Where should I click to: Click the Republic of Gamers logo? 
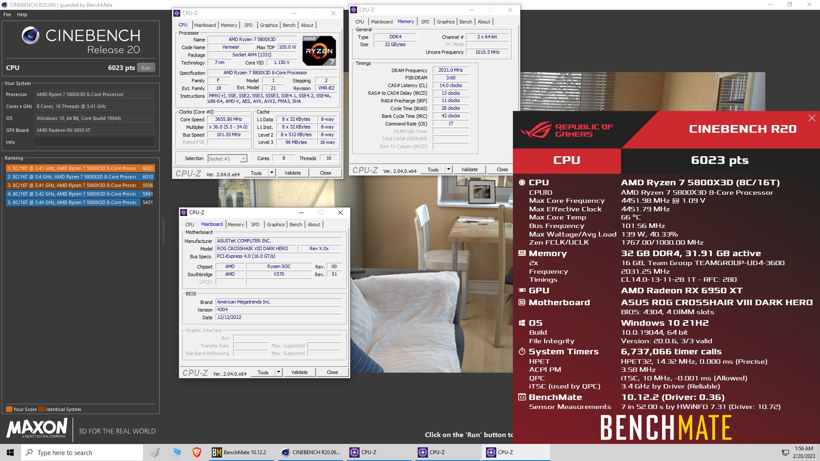coord(567,130)
